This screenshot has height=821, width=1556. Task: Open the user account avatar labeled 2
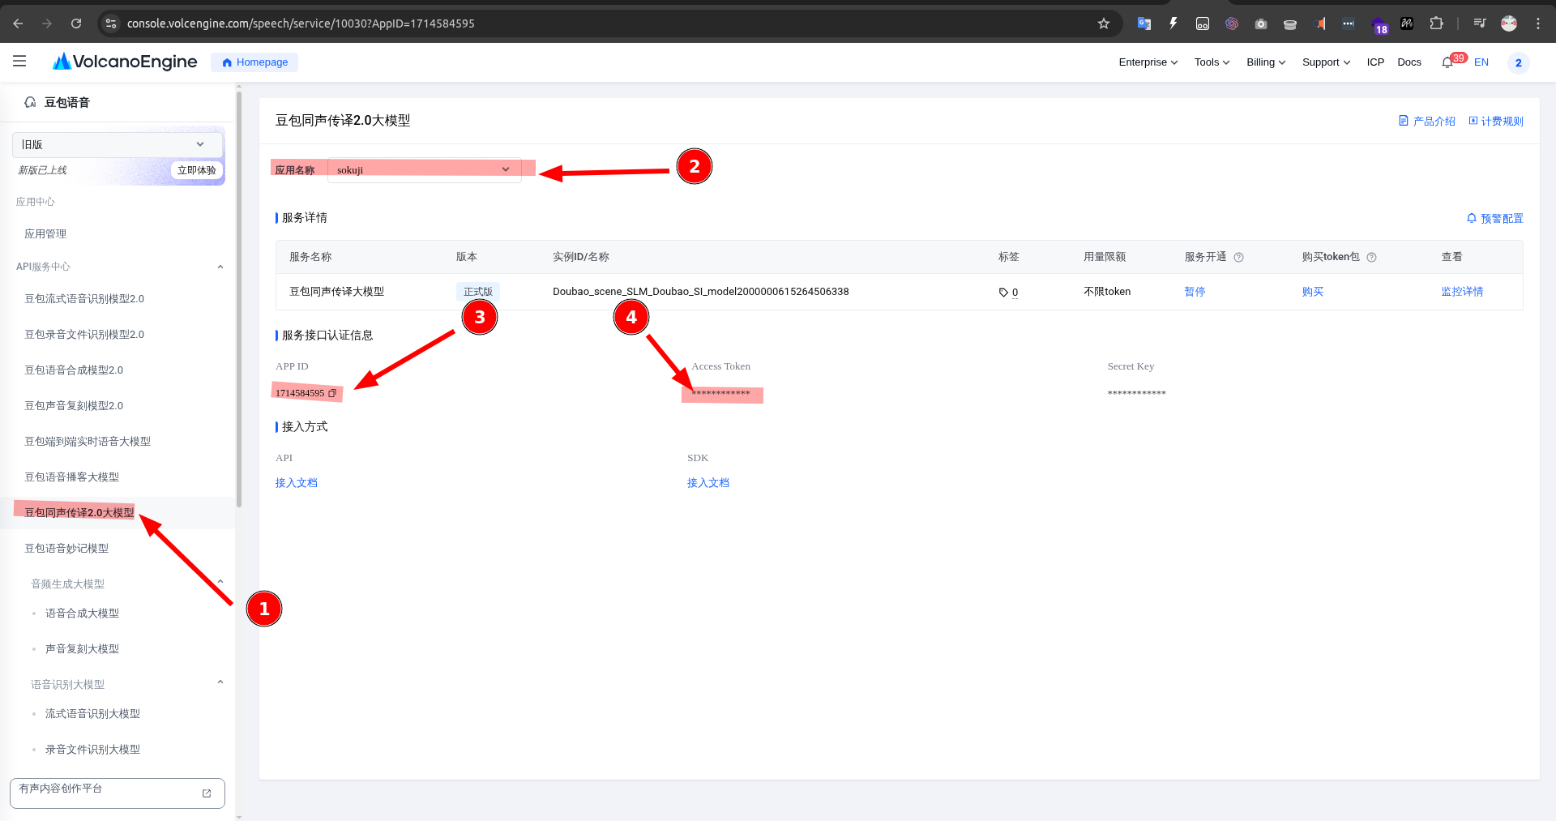(1518, 62)
